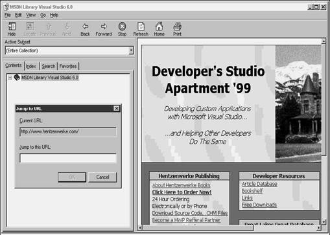The image size is (330, 235).
Task: Expand MSDN Library Visual Studio 6.0 node
Action: [10, 78]
